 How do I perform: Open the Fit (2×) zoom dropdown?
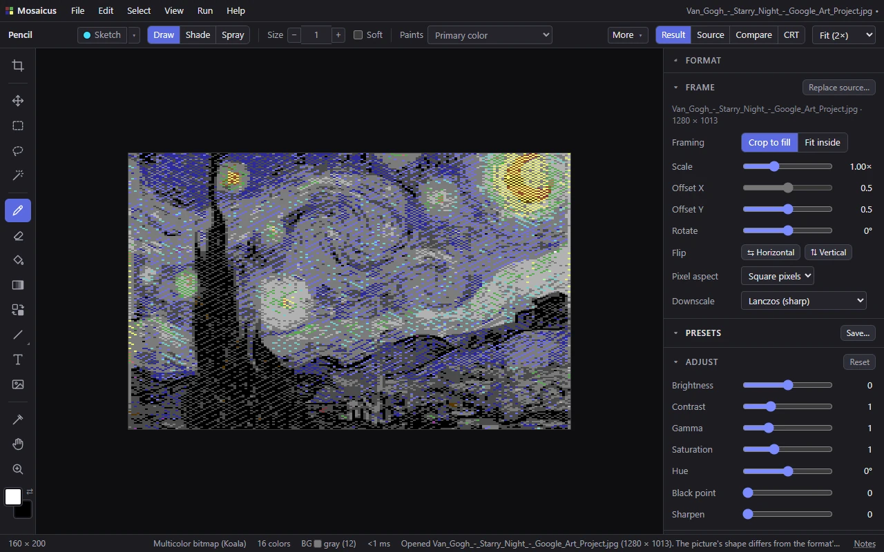844,35
